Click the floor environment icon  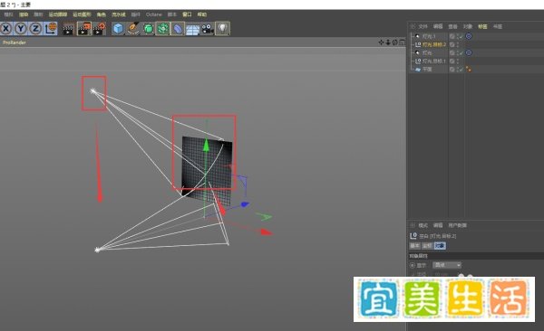click(192, 29)
